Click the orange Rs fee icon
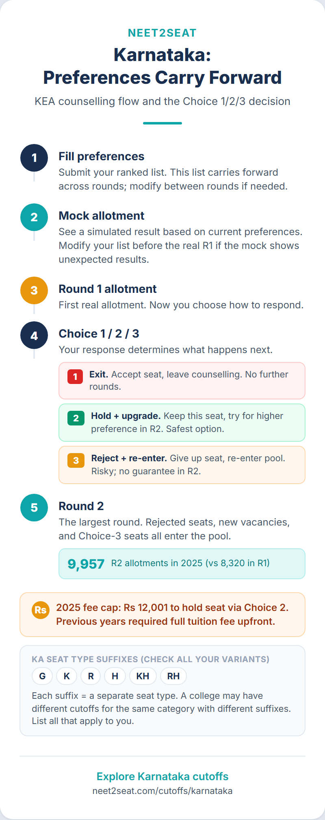This screenshot has width=325, height=820. coord(41,610)
